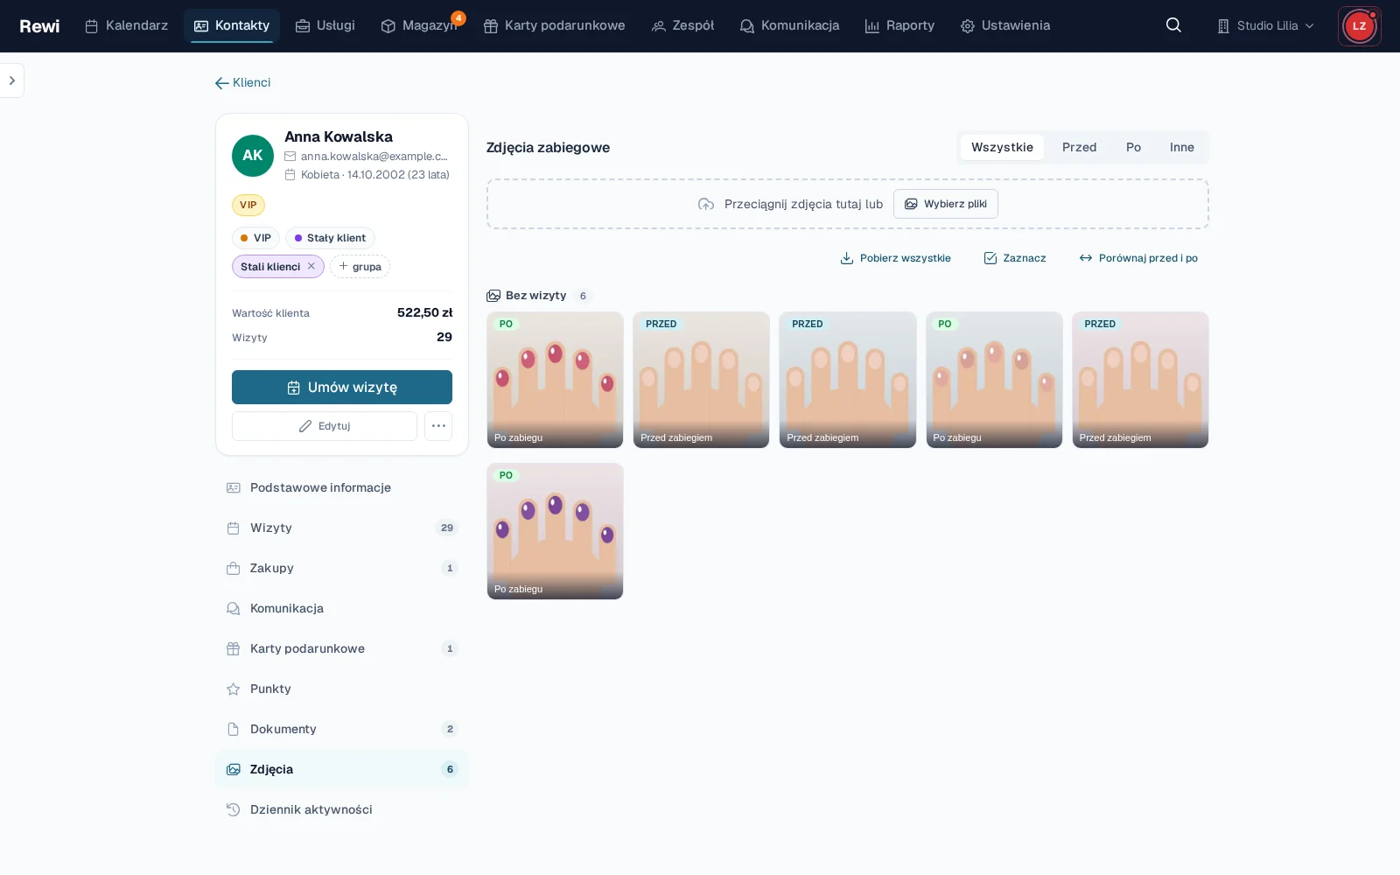Screen dimensions: 1400x875
Task: Toggle the Zaznacz selection mode
Action: [1015, 258]
